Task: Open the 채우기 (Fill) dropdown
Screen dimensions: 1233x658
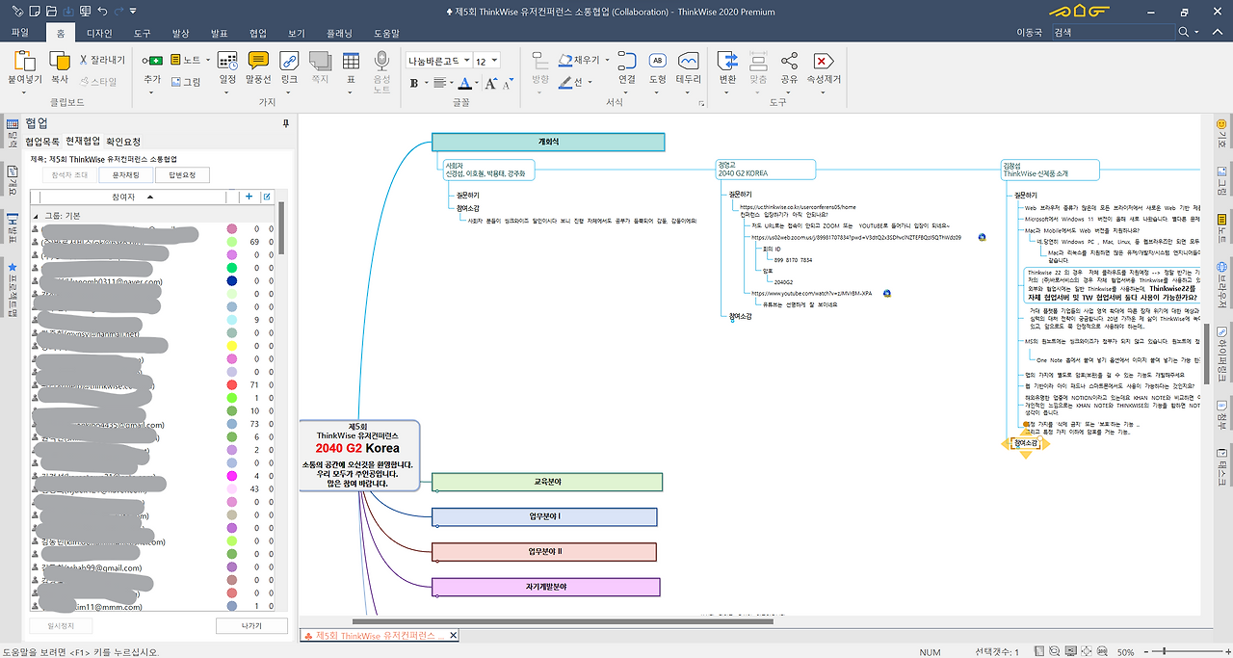Action: [x=609, y=60]
